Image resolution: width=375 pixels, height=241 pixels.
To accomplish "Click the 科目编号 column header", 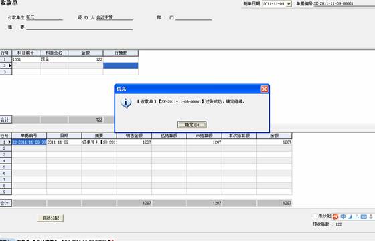I will pos(26,53).
